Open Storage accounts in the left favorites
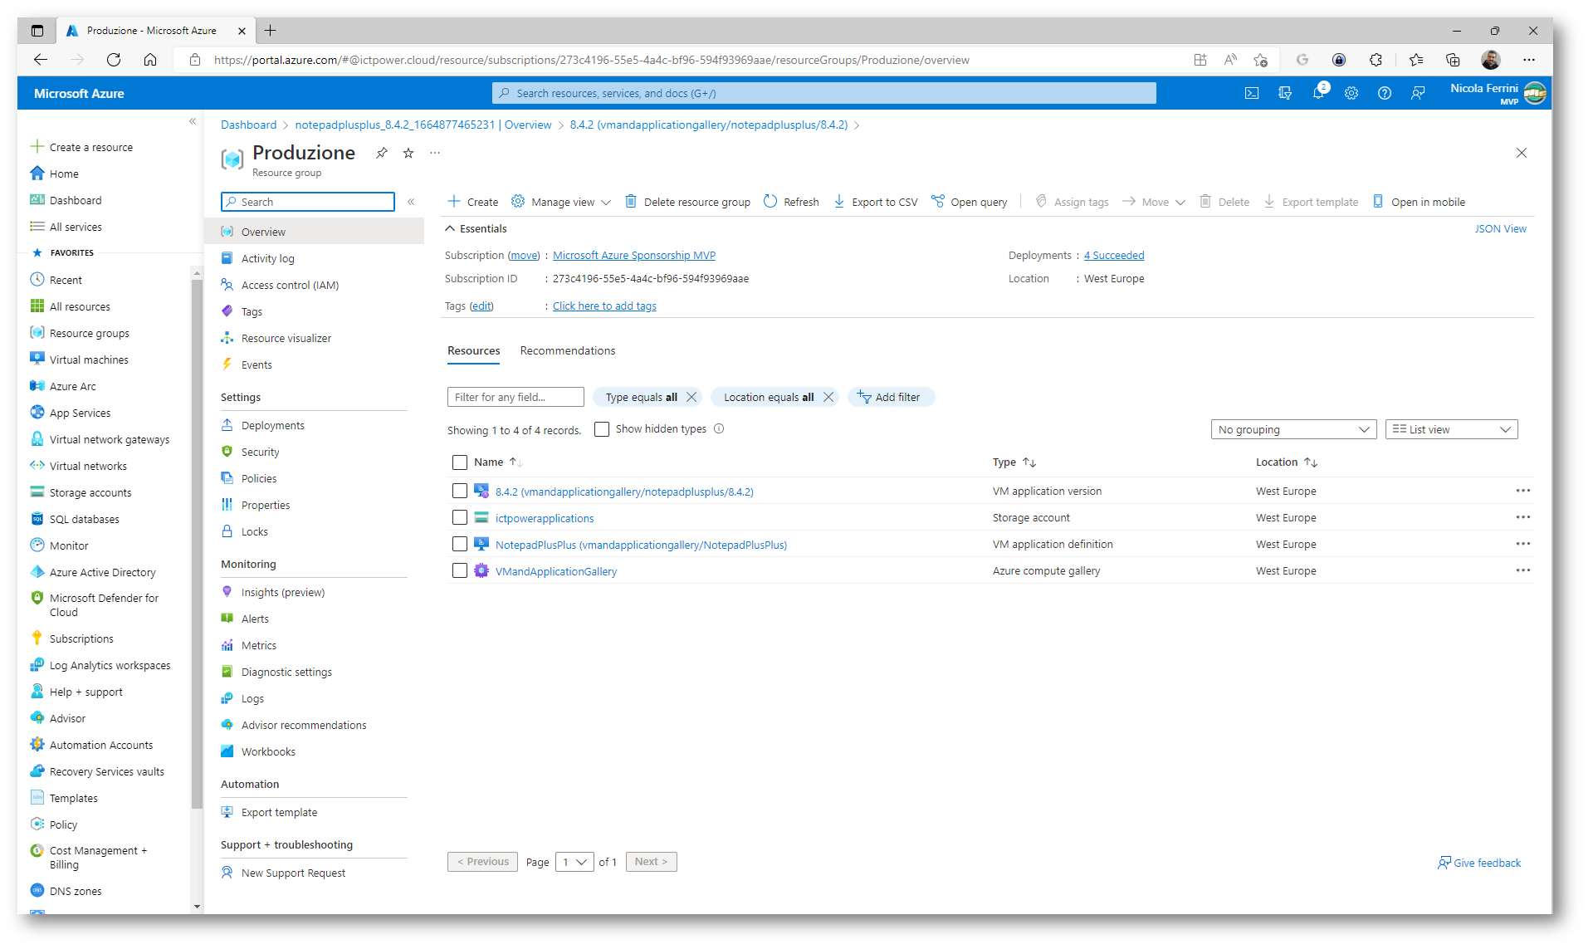This screenshot has width=1588, height=949. (90, 492)
